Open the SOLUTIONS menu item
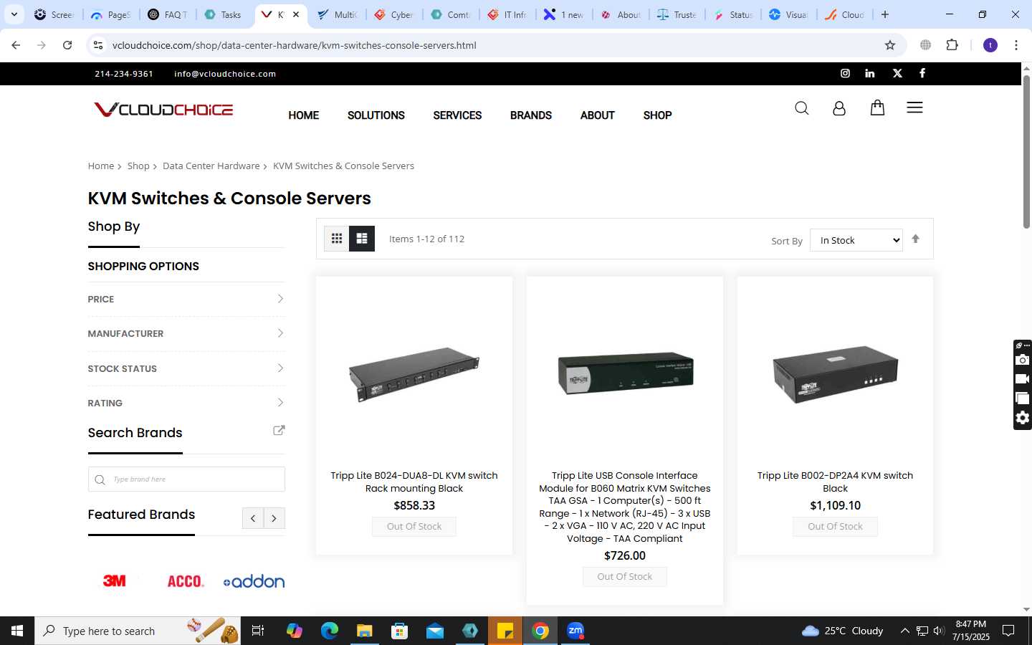1032x645 pixels. point(376,115)
